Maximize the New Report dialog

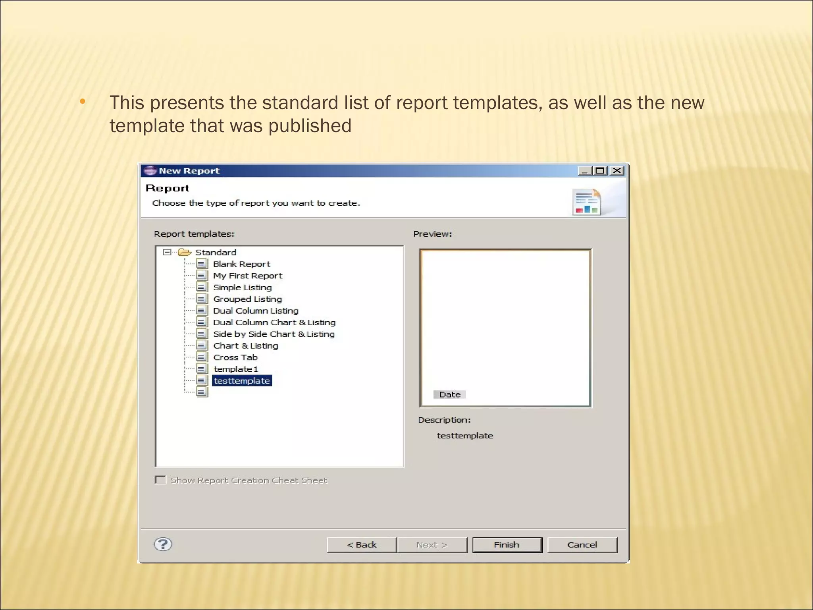(x=600, y=171)
